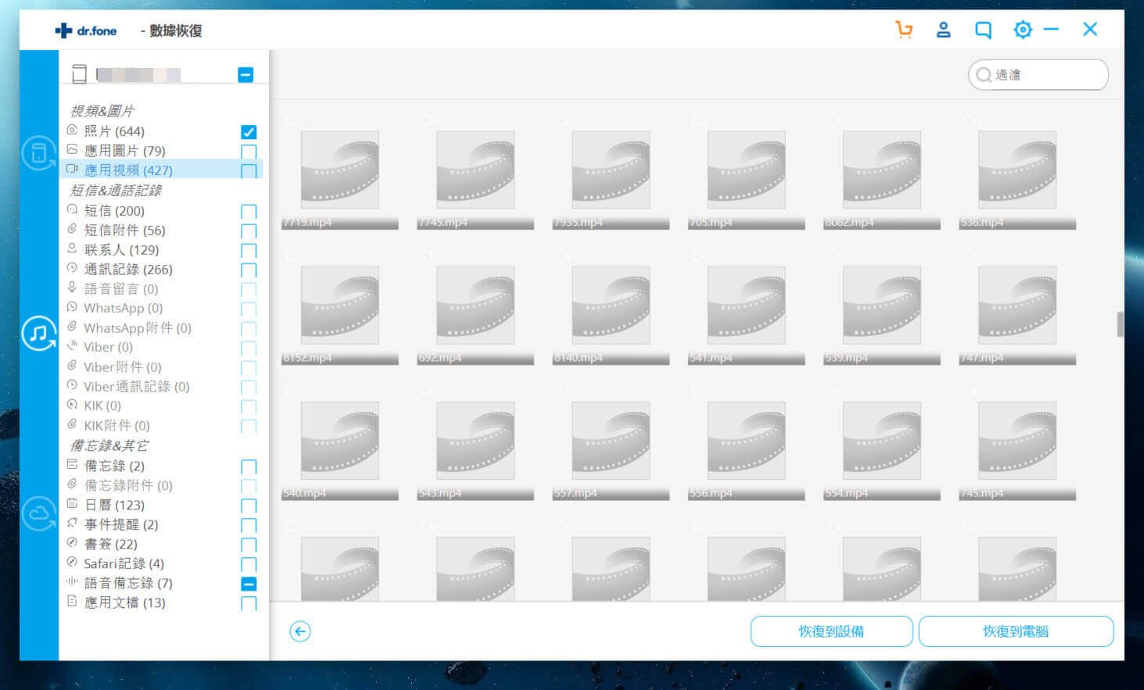1144x690 pixels.
Task: Check the 書簽 (22) checkbox
Action: [249, 545]
